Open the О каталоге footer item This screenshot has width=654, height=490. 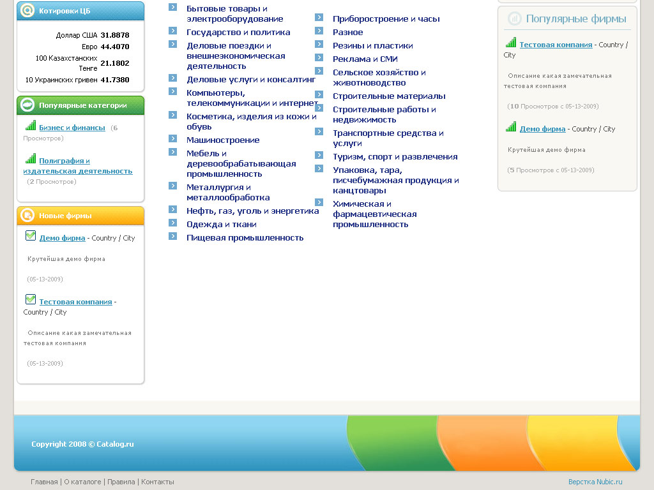click(x=82, y=482)
